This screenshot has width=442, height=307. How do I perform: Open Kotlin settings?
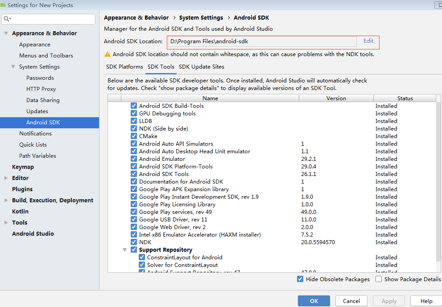point(20,211)
